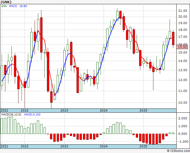This screenshot has height=153, width=190.
Task: Click the 15.92 current price tag
Action: [x=182, y=47]
